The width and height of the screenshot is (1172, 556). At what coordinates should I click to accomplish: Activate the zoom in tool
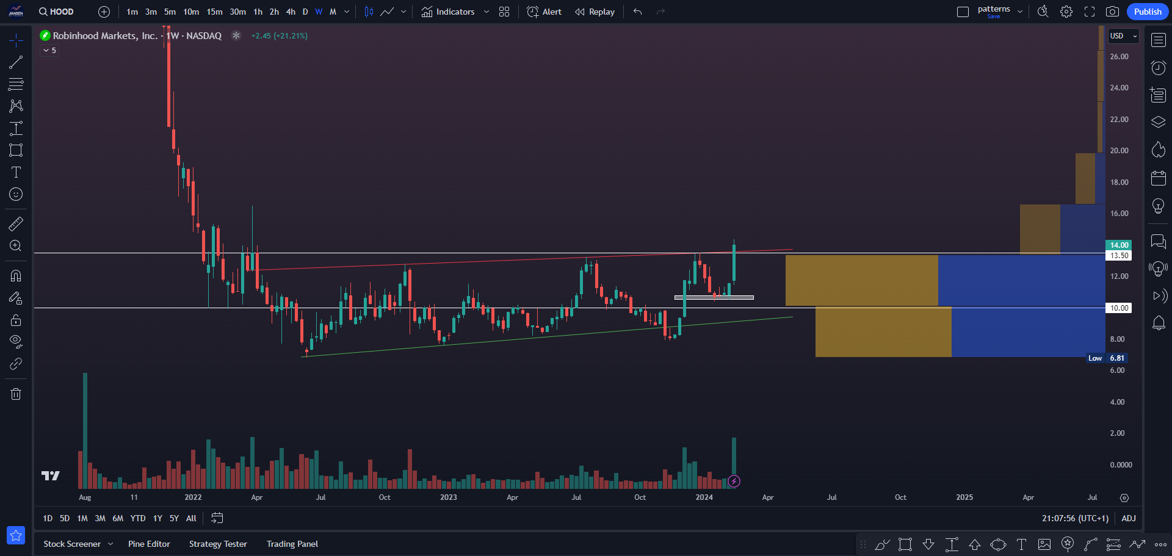tap(16, 246)
